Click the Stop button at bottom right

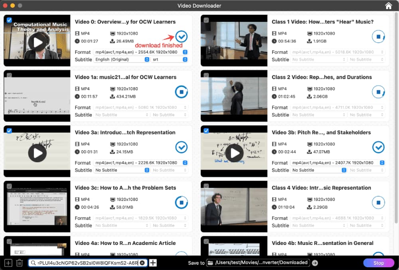[378, 263]
